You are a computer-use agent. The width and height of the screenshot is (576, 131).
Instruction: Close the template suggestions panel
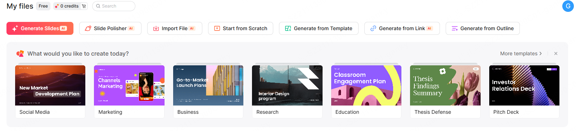coord(556,53)
